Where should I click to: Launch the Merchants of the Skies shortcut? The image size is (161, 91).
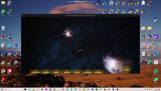pos(111,4)
